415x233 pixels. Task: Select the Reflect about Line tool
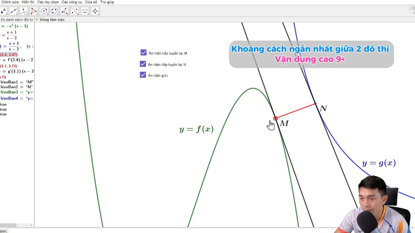tap(75, 11)
